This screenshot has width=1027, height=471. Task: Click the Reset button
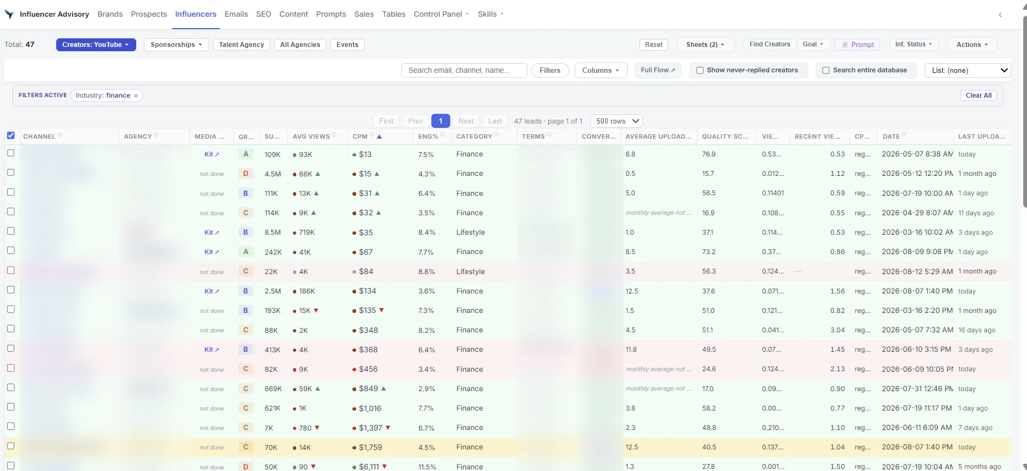click(x=653, y=45)
